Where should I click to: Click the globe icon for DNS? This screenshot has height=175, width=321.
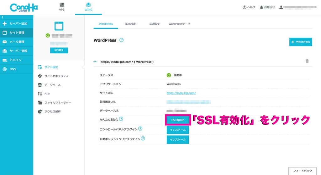(x=4, y=69)
